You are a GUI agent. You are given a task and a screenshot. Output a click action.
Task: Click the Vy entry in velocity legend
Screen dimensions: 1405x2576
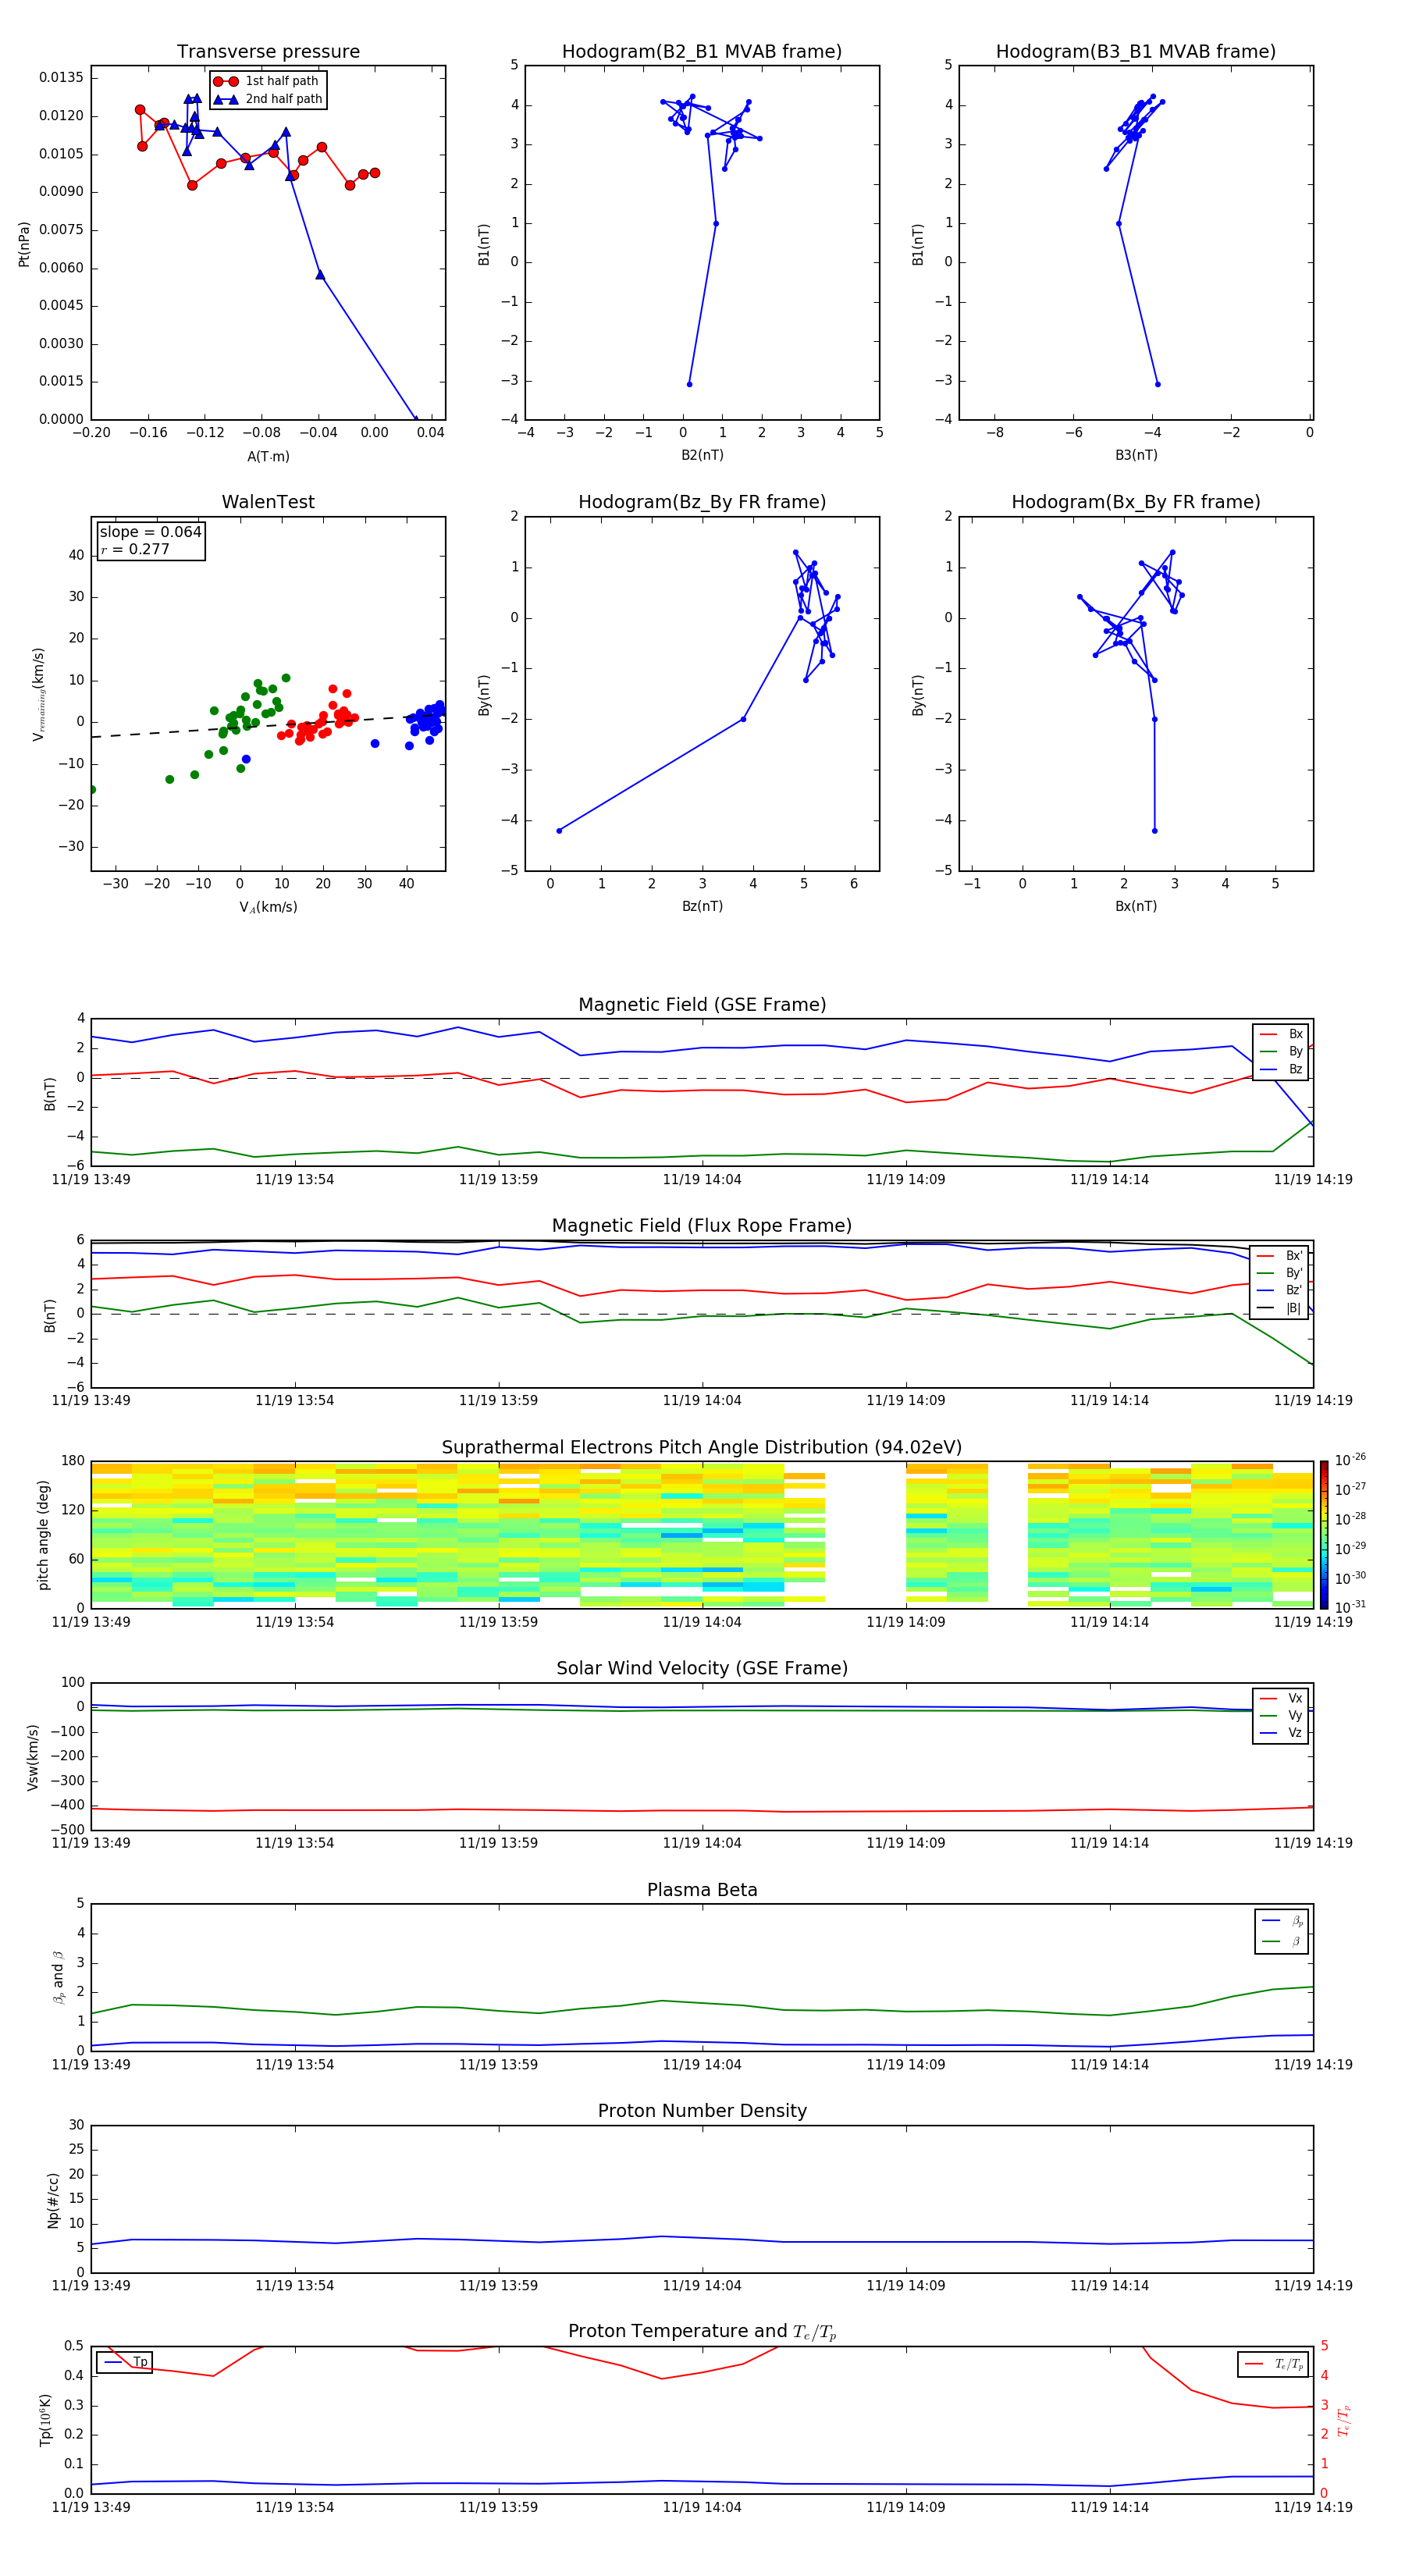tap(1281, 1715)
